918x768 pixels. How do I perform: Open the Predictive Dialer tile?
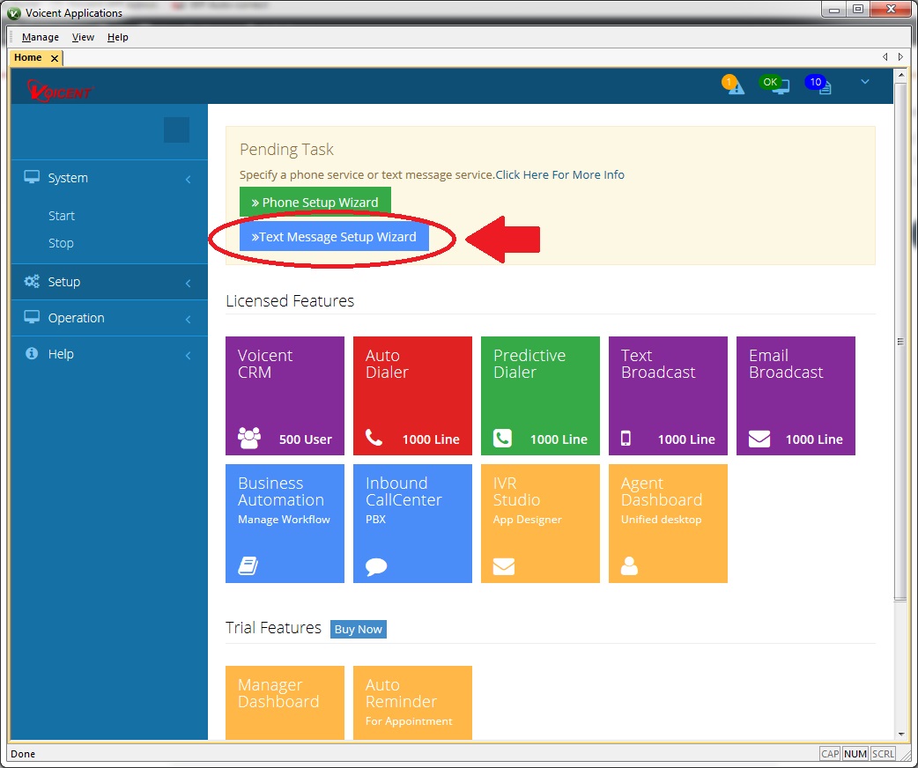tap(540, 395)
